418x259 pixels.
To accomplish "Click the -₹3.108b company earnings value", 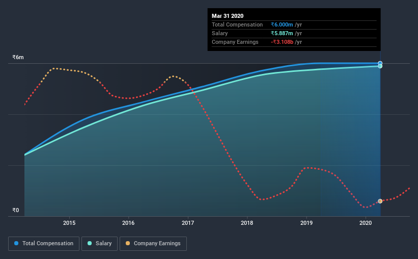I will (282, 42).
